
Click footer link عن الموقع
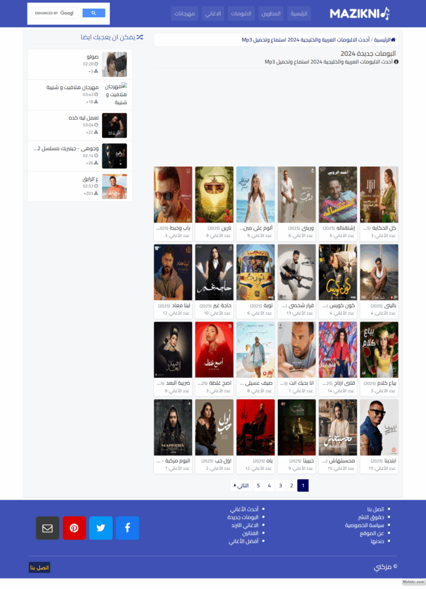point(371,533)
